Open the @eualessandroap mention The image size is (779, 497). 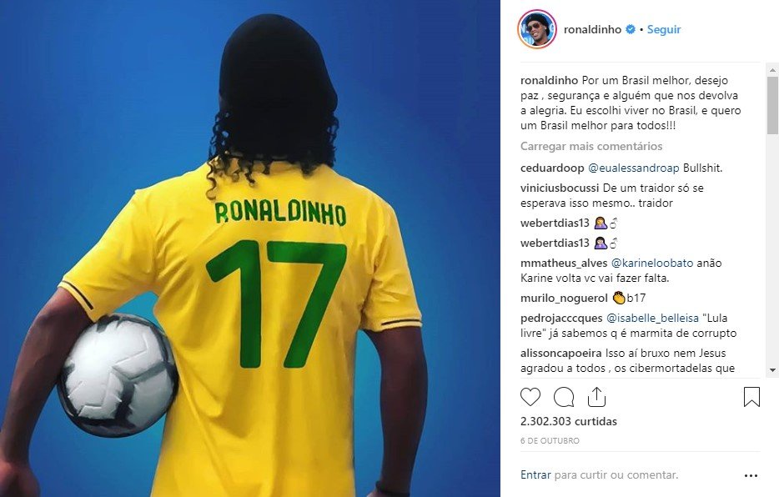(x=633, y=168)
